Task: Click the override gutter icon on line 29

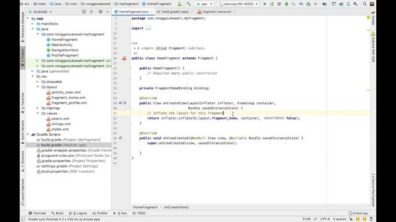Action: pyautogui.click(x=121, y=103)
